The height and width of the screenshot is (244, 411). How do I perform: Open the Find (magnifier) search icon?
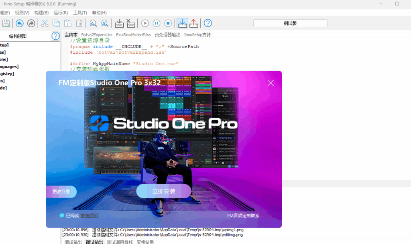point(93,23)
